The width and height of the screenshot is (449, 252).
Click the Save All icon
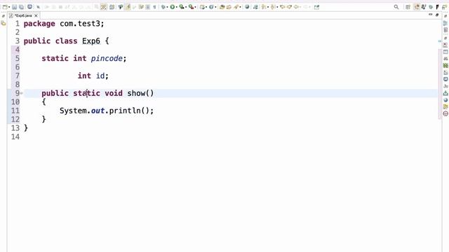pos(21,7)
